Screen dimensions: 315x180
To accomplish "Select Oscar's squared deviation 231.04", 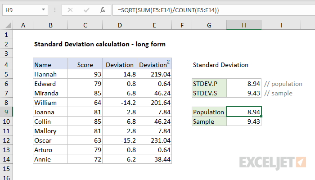I will coord(154,140).
